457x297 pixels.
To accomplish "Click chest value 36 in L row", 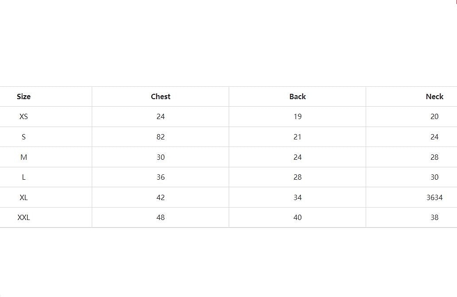I will [x=160, y=177].
